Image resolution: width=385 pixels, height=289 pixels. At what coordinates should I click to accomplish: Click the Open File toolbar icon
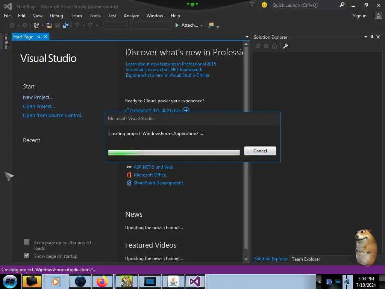tap(49, 25)
